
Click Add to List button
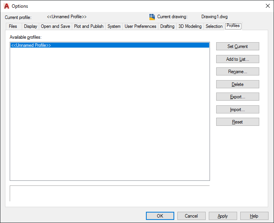238,59
